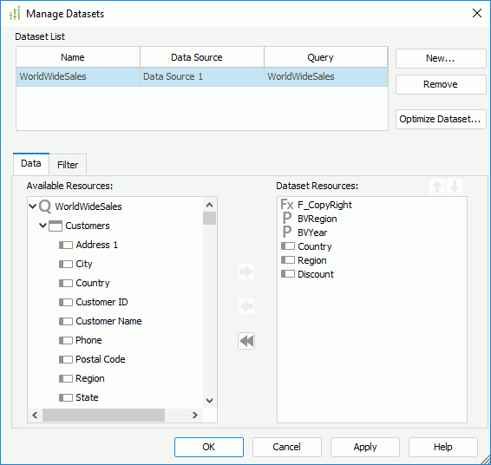Click the horizontal scrollbar thumb
Screen dimensions: 491x465
pyautogui.click(x=103, y=416)
